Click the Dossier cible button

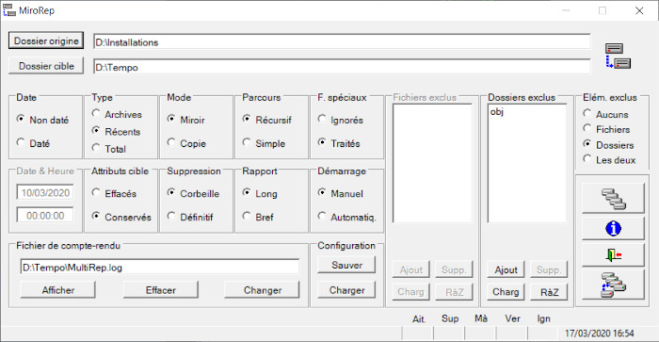coord(46,66)
